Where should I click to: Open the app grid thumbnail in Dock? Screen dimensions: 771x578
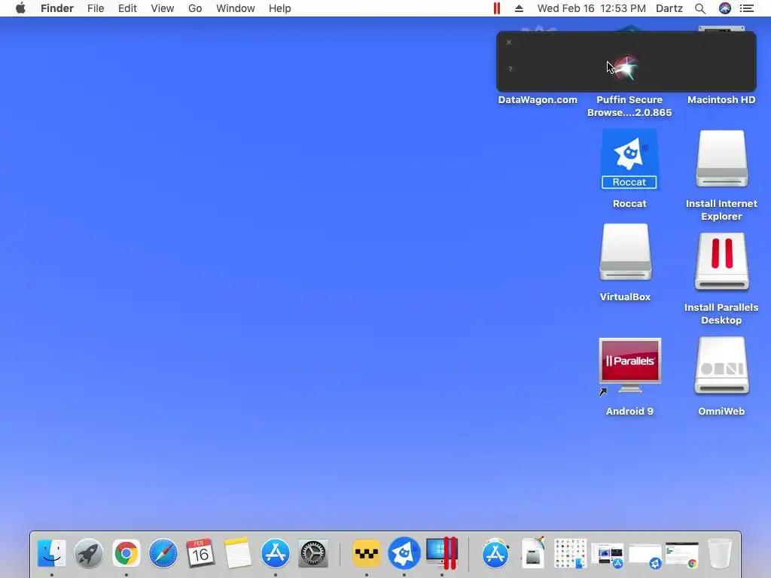[571, 553]
